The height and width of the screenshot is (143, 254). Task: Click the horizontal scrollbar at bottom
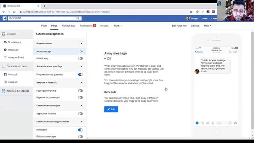coord(169,138)
